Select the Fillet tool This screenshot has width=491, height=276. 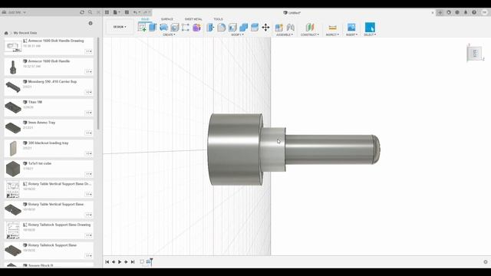tap(222, 28)
